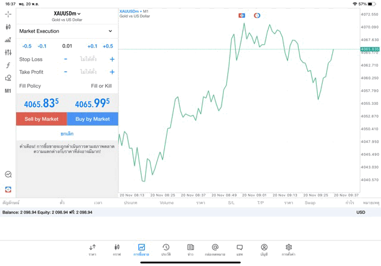Open the indicators function icon
This screenshot has width=381, height=266.
(x=8, y=65)
